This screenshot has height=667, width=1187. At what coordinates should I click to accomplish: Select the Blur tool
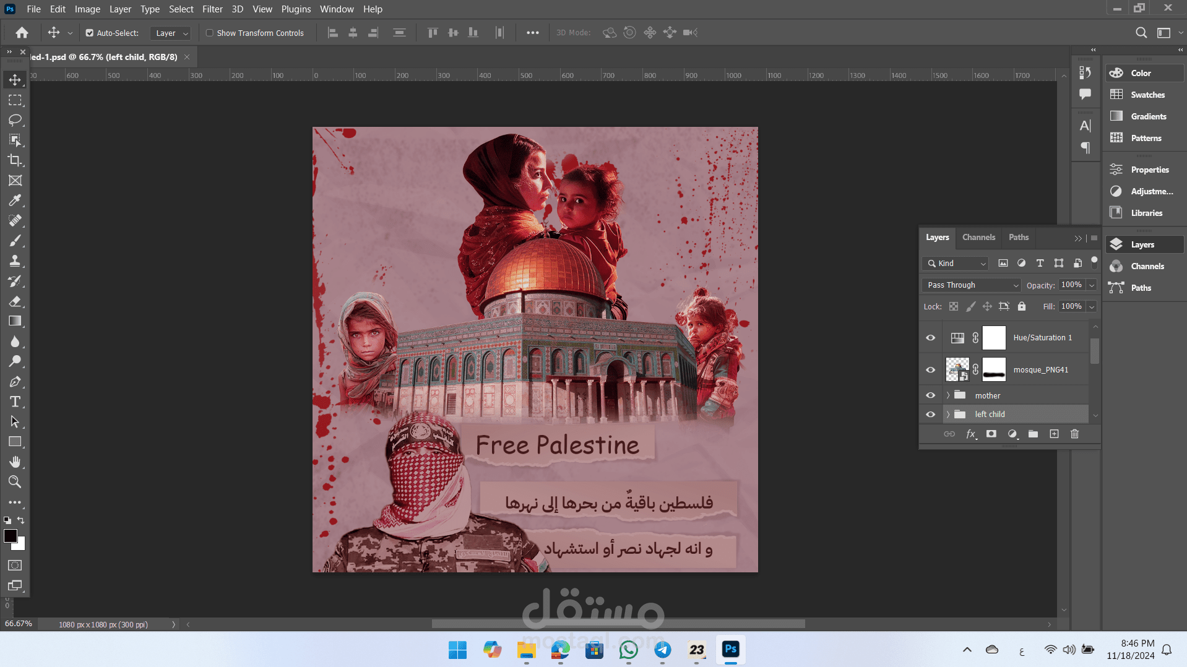coord(15,342)
